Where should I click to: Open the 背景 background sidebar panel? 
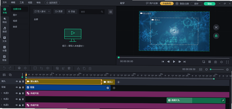tap(5, 58)
